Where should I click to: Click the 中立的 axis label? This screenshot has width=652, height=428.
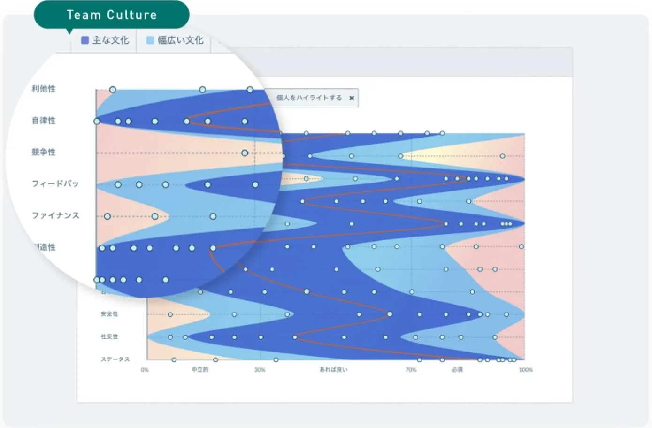(x=199, y=370)
